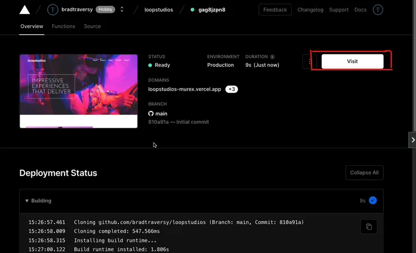Switch to the Source tab

92,26
